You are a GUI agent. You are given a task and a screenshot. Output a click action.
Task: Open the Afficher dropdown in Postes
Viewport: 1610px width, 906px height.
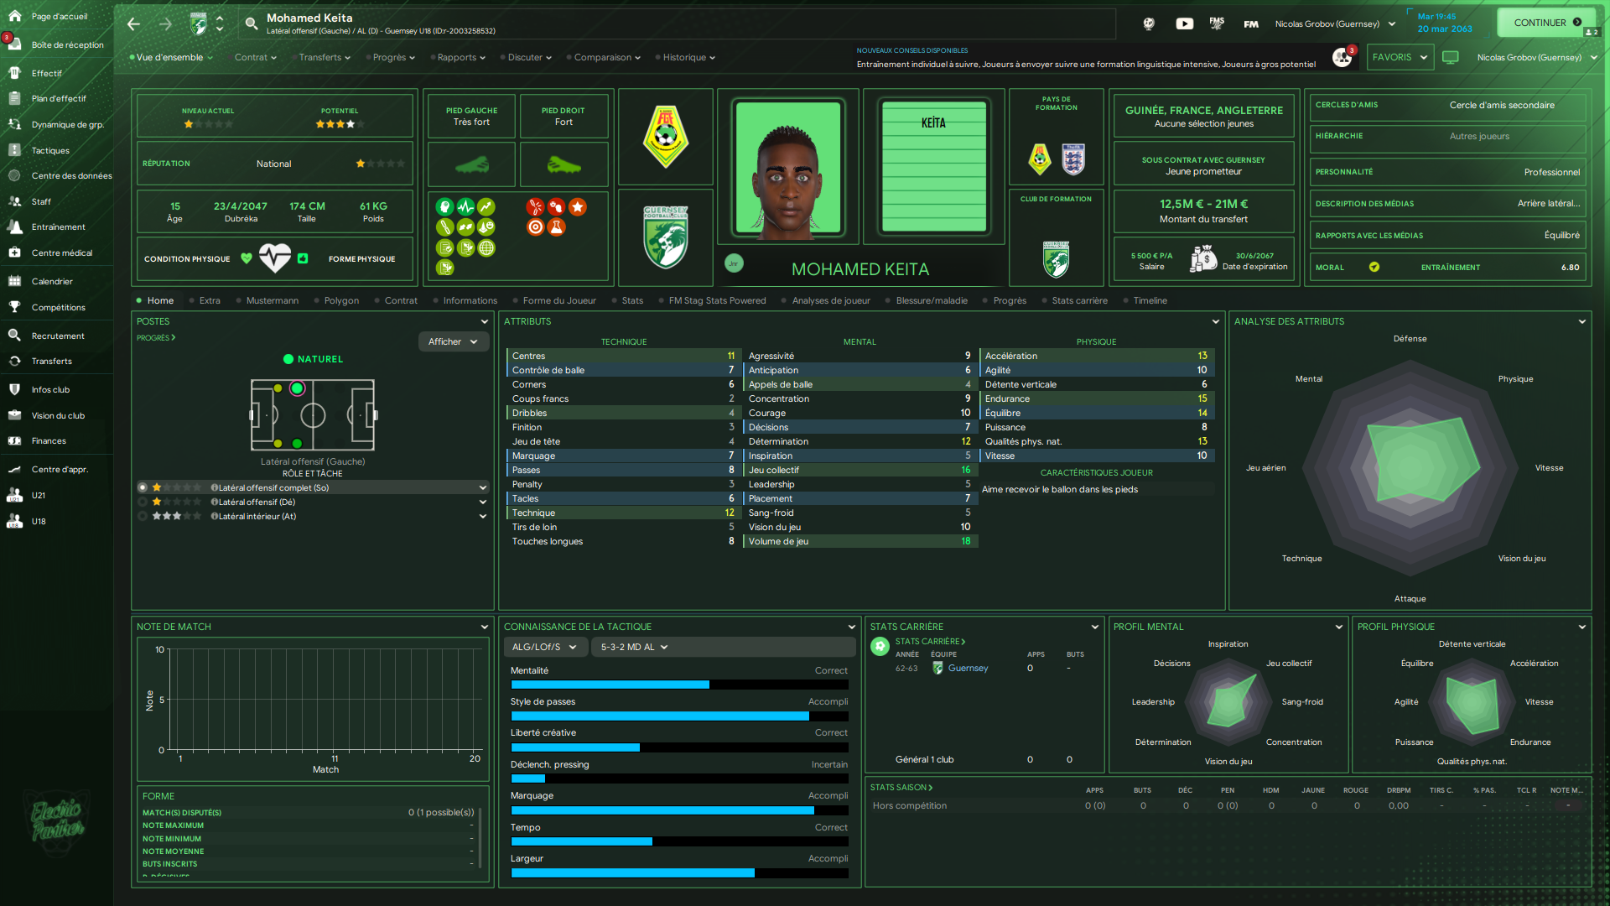[x=453, y=341]
